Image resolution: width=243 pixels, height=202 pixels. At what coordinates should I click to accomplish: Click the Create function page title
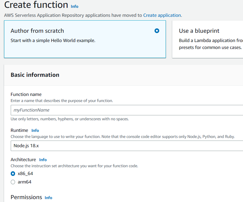[x=36, y=5]
